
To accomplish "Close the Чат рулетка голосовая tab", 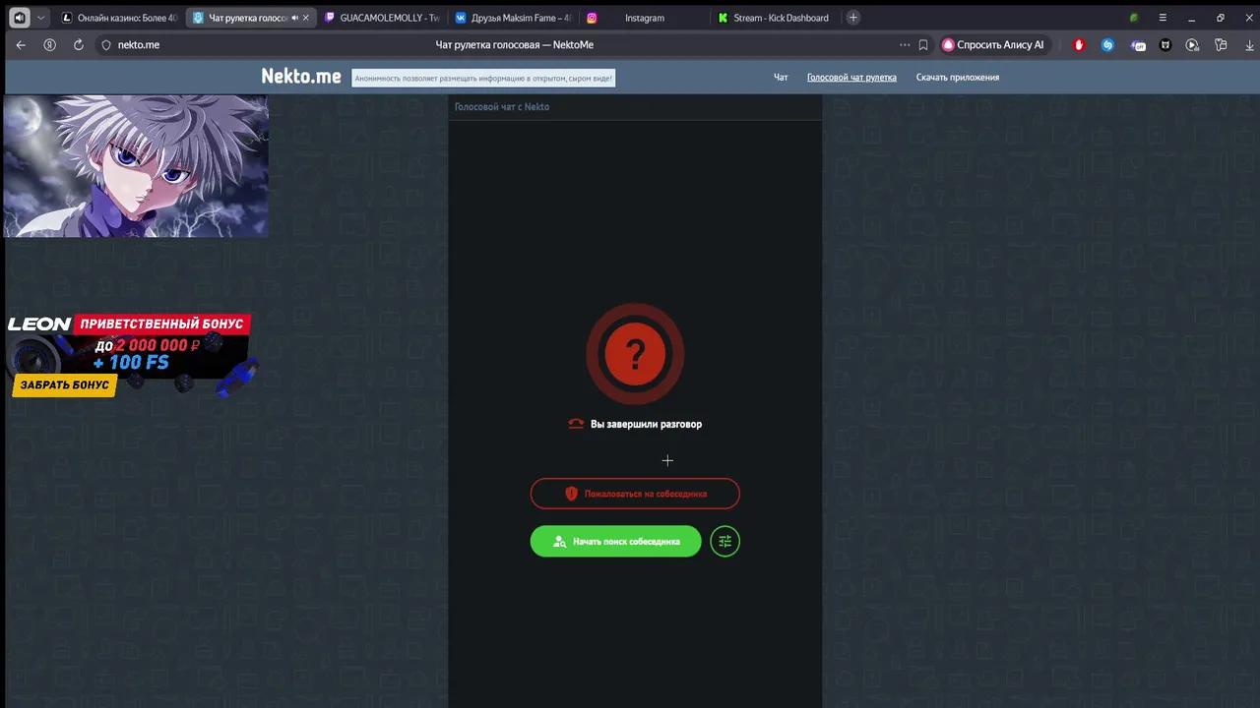I will [306, 18].
